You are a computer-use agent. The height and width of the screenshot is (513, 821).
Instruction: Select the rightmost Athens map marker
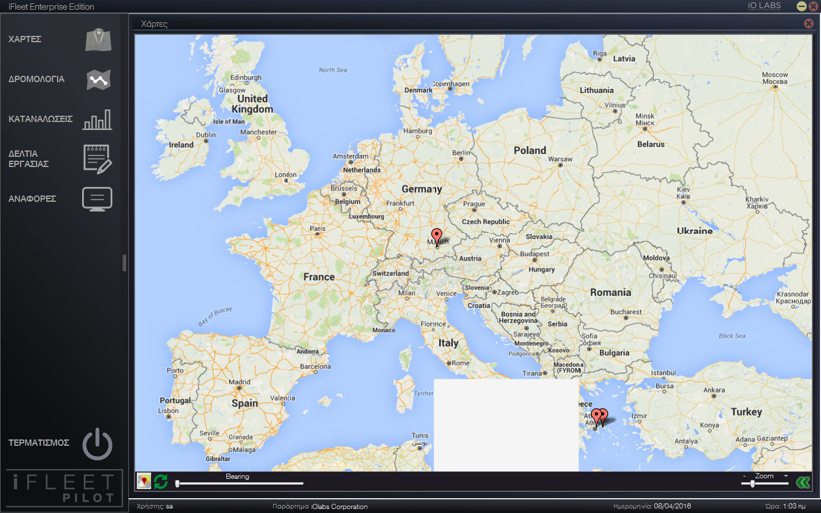(x=604, y=416)
